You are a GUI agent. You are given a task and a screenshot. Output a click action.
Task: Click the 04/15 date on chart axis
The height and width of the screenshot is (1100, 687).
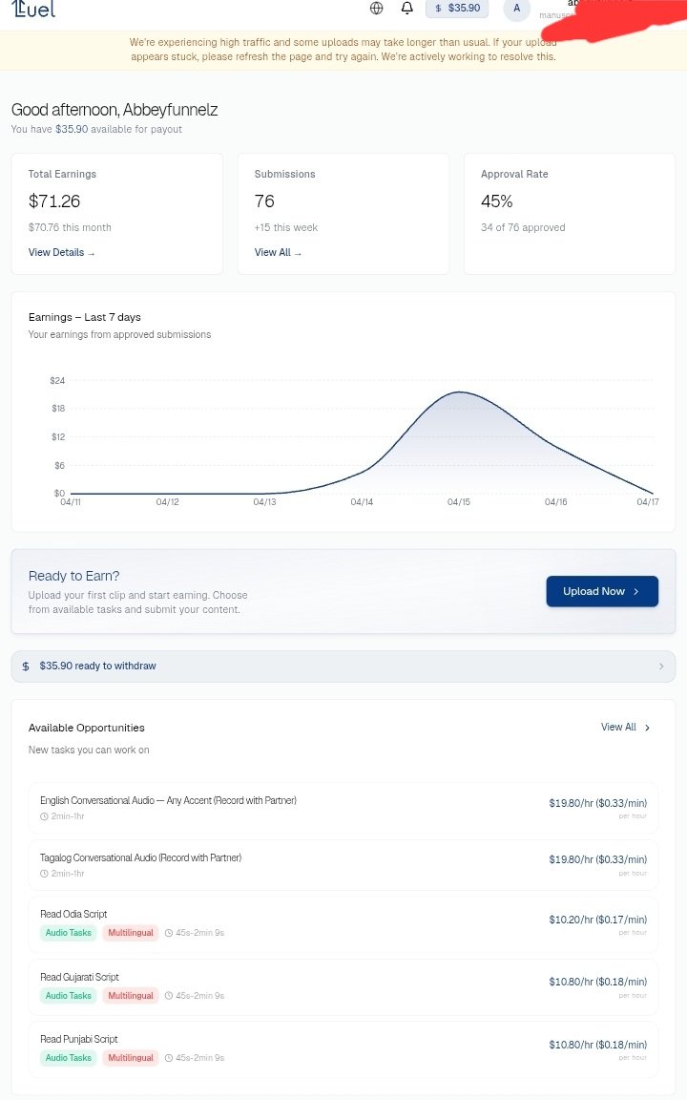coord(458,502)
